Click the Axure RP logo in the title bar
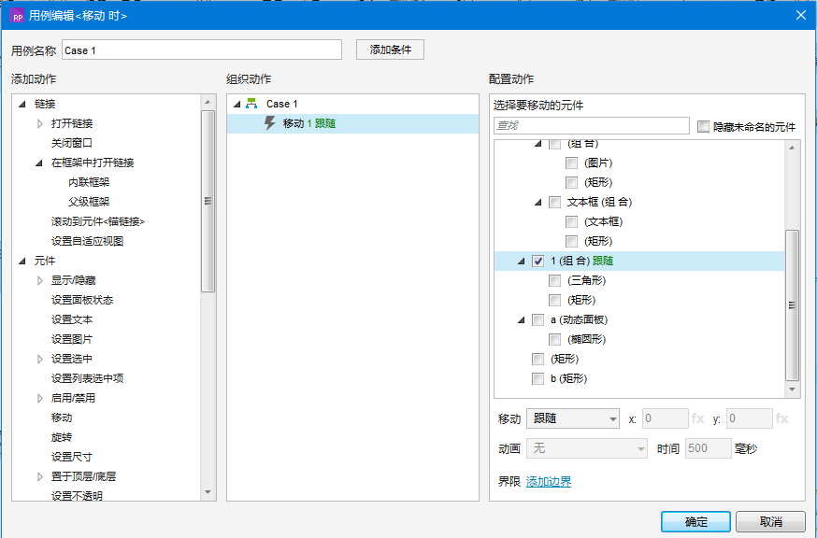817x538 pixels. click(x=18, y=16)
